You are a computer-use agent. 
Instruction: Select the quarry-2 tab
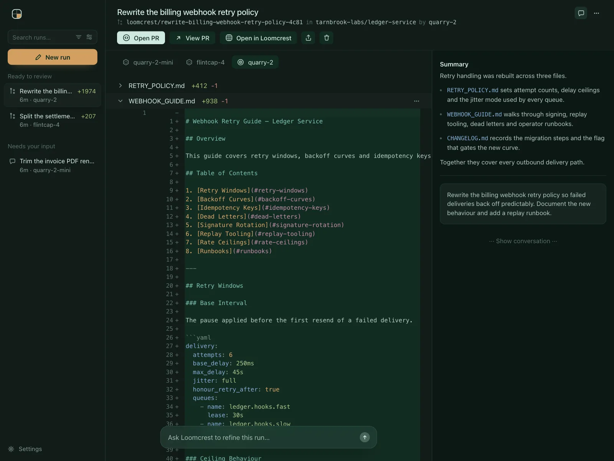pyautogui.click(x=255, y=62)
